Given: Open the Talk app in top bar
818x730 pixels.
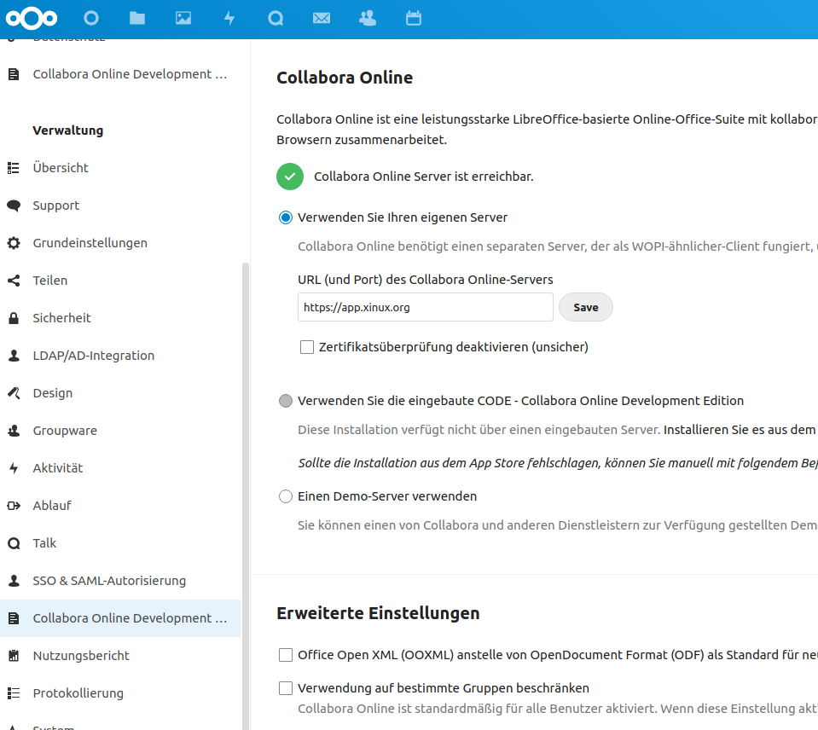Looking at the screenshot, I should click(x=276, y=18).
